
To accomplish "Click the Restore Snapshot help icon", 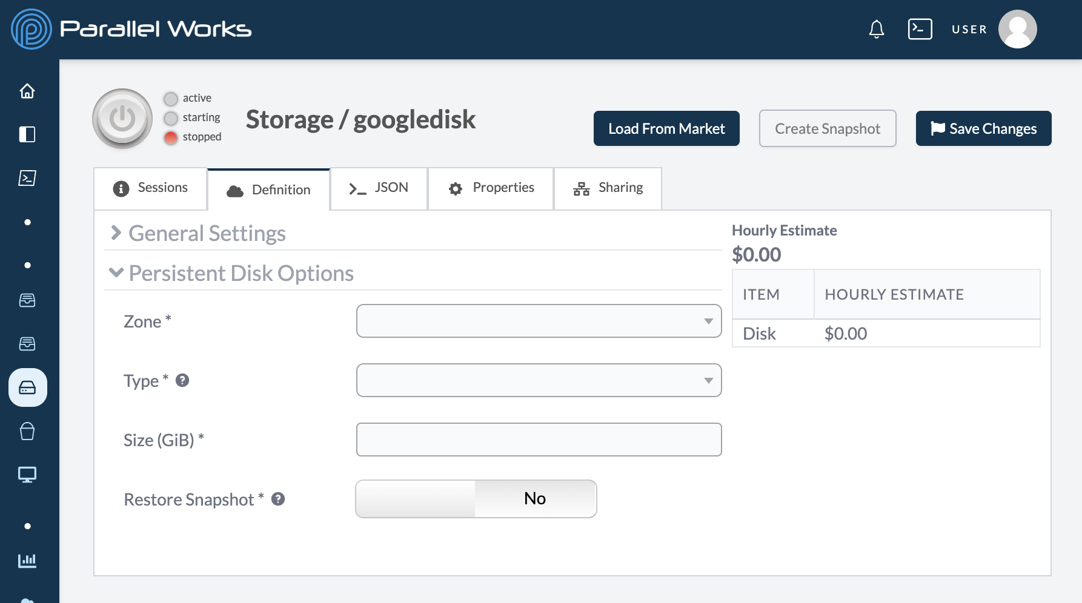I will [x=278, y=499].
